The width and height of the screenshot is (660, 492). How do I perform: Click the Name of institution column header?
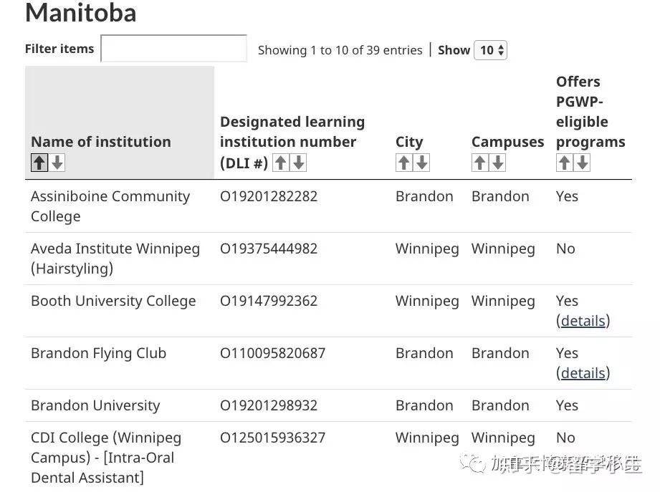pos(101,142)
